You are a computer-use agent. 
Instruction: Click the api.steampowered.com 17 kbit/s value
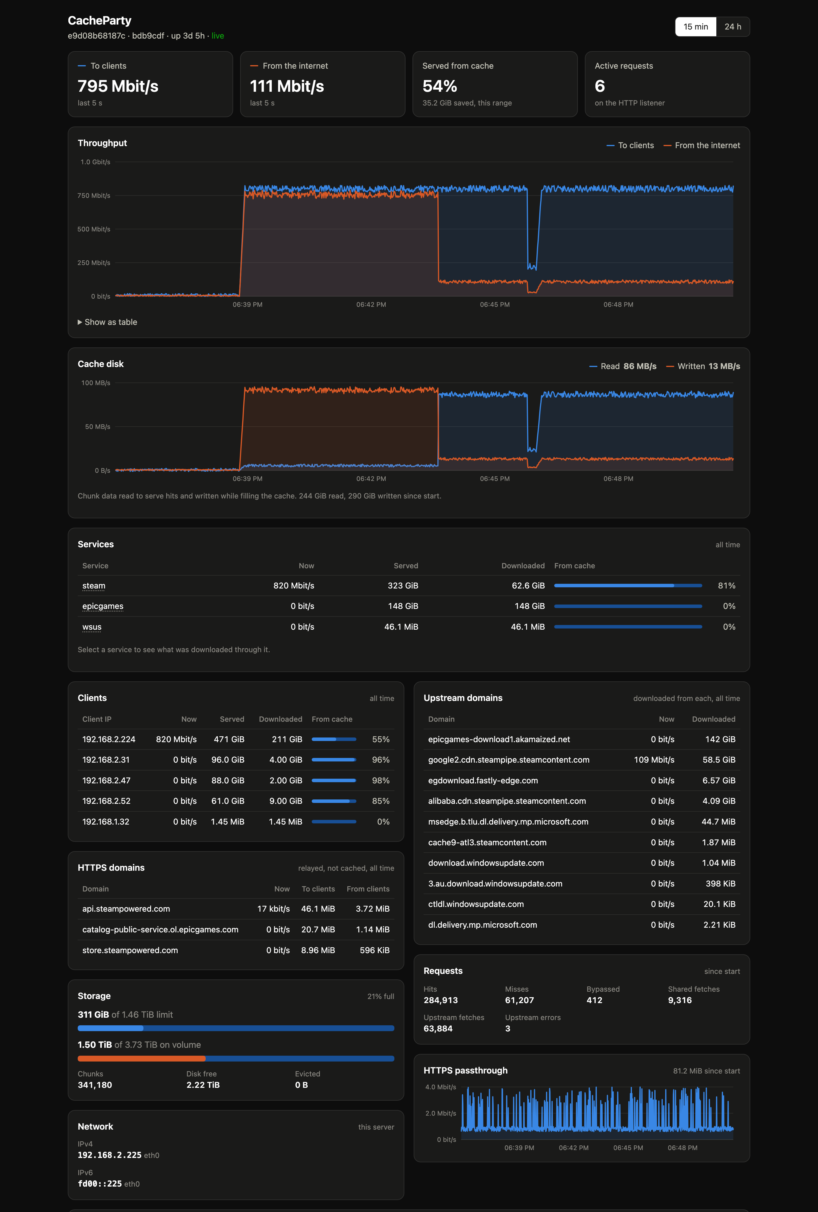click(x=273, y=909)
